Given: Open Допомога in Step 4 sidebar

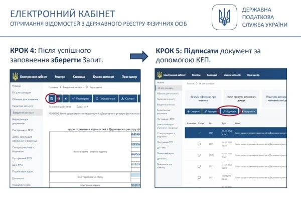Looking at the screenshot, I should 18,178.
